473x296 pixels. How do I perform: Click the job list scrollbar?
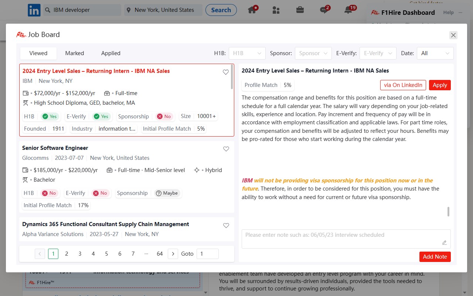pyautogui.click(x=232, y=77)
